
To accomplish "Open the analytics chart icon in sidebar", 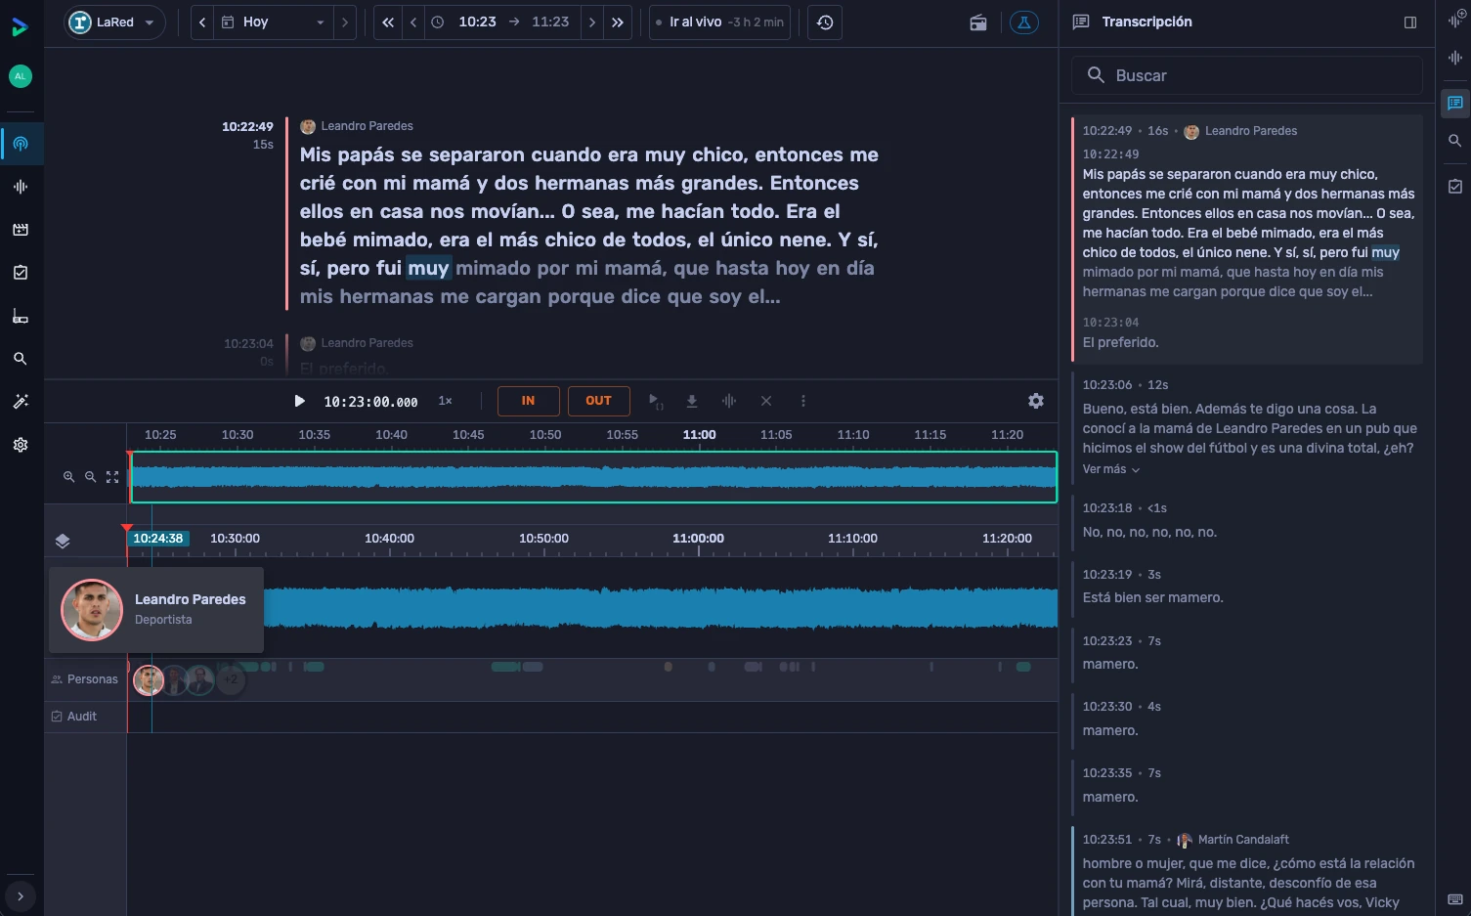I will tap(21, 316).
